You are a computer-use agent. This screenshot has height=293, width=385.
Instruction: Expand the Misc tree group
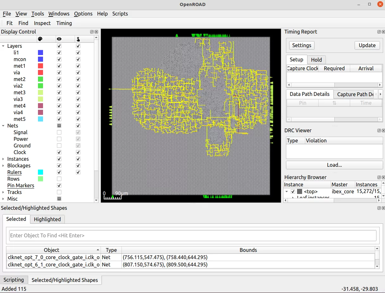coord(3,199)
